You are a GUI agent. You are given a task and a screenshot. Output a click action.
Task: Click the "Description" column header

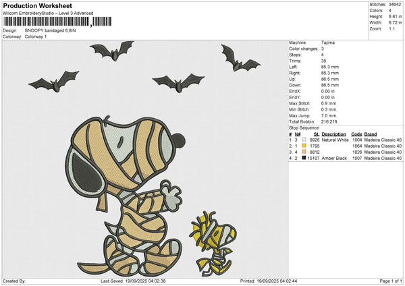click(x=333, y=134)
